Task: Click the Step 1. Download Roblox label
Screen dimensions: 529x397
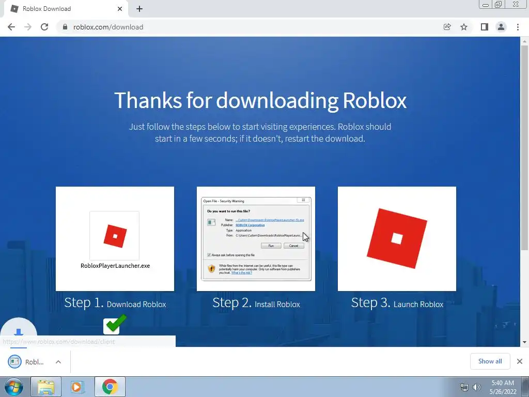Action: (x=115, y=303)
